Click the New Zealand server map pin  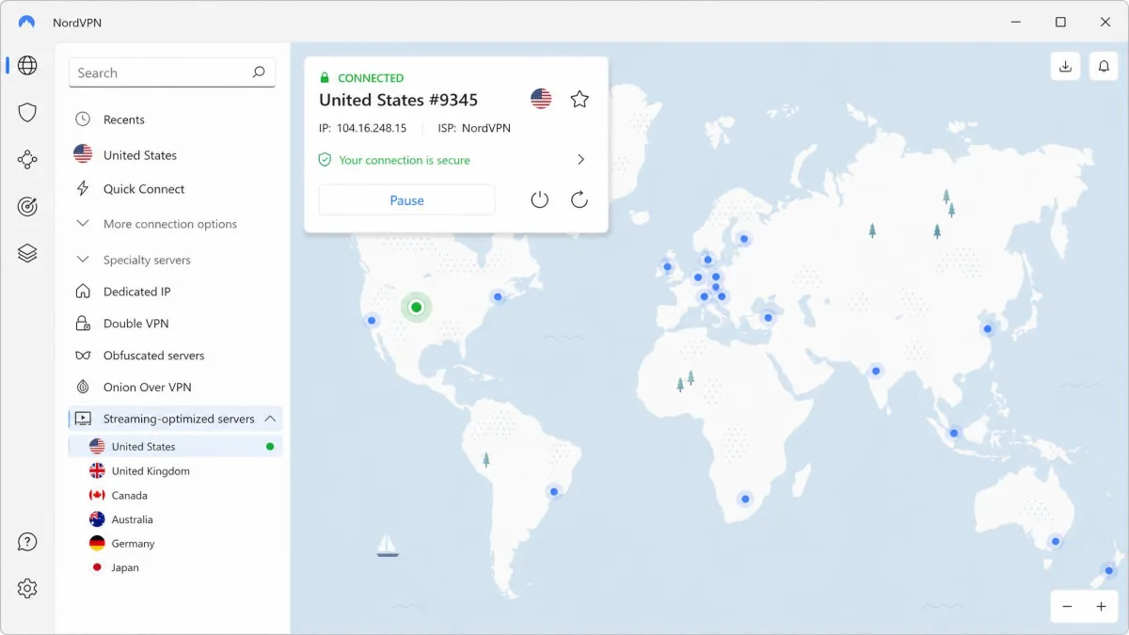(1109, 571)
